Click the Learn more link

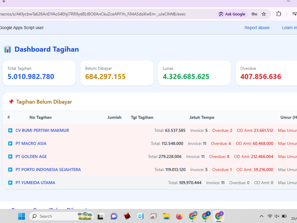(289, 28)
